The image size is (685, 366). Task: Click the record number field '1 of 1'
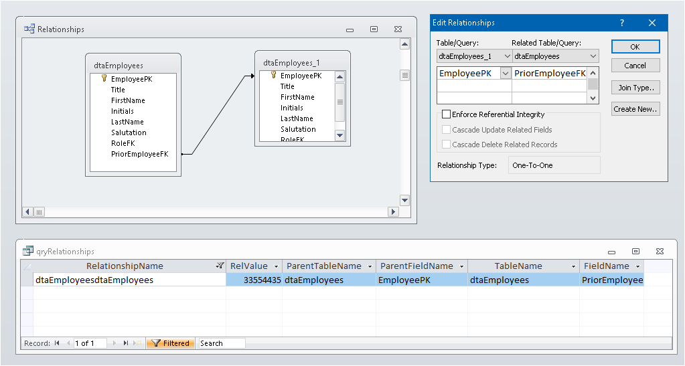coord(90,343)
